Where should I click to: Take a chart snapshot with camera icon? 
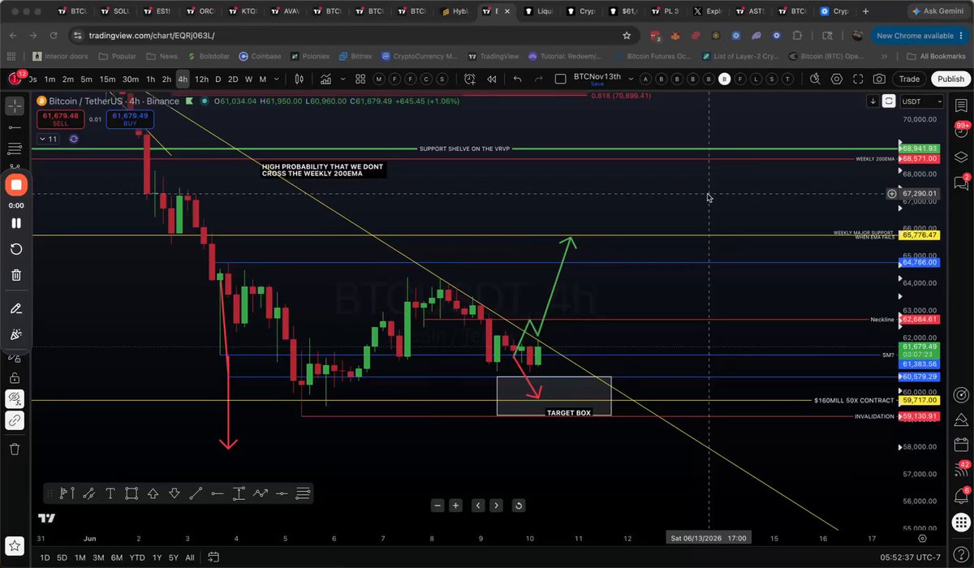pos(879,79)
